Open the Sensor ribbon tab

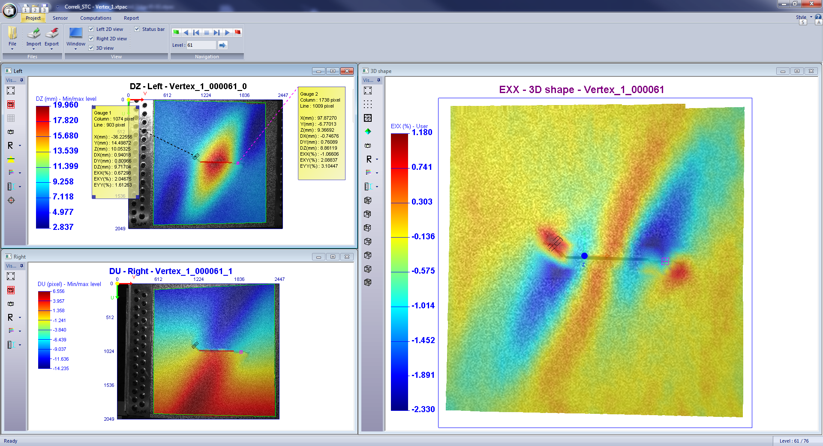[x=60, y=18]
